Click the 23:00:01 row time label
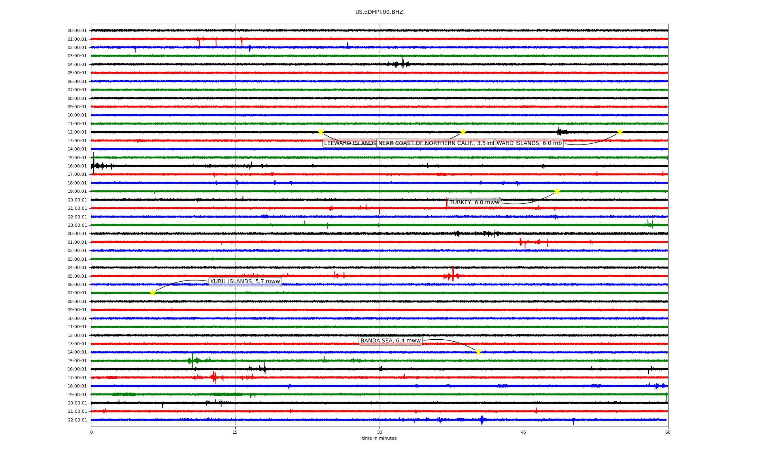Screen dimensions: 759x474 [77, 226]
